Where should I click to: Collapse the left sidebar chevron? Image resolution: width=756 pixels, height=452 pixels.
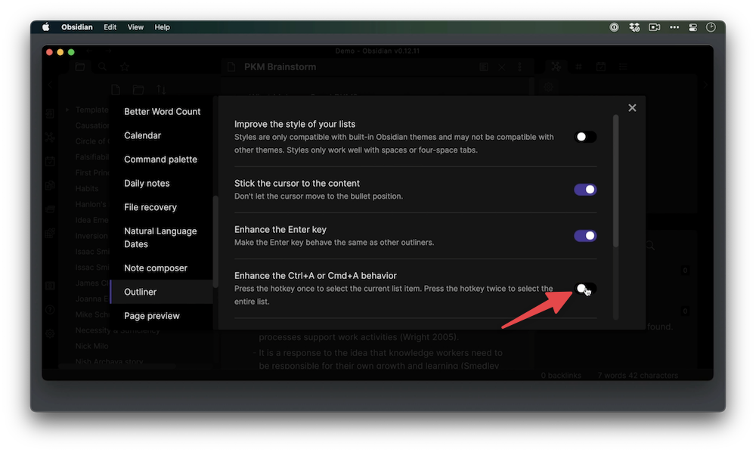pos(50,85)
